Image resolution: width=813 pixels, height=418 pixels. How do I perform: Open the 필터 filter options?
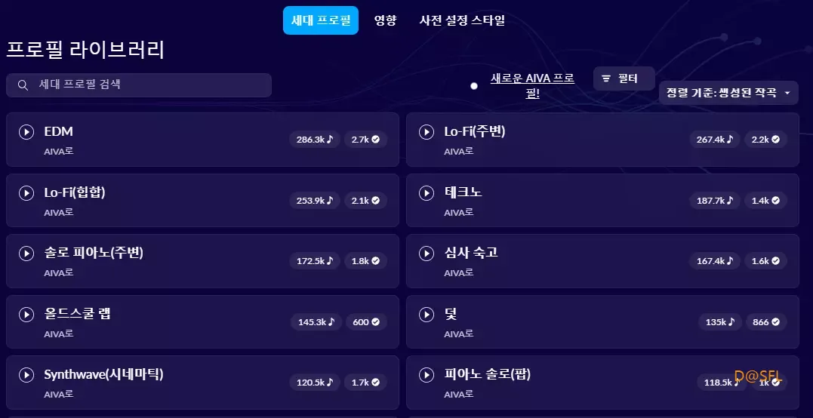(x=624, y=78)
